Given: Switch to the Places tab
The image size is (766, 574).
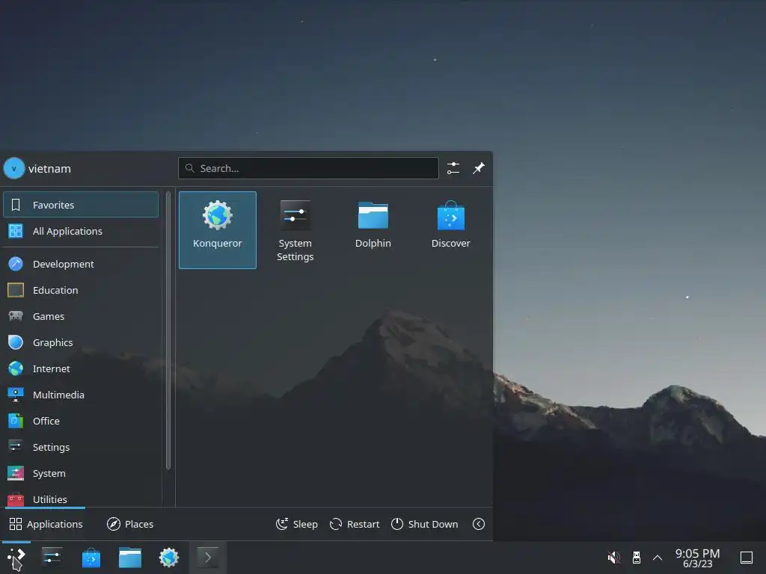Looking at the screenshot, I should [x=130, y=524].
